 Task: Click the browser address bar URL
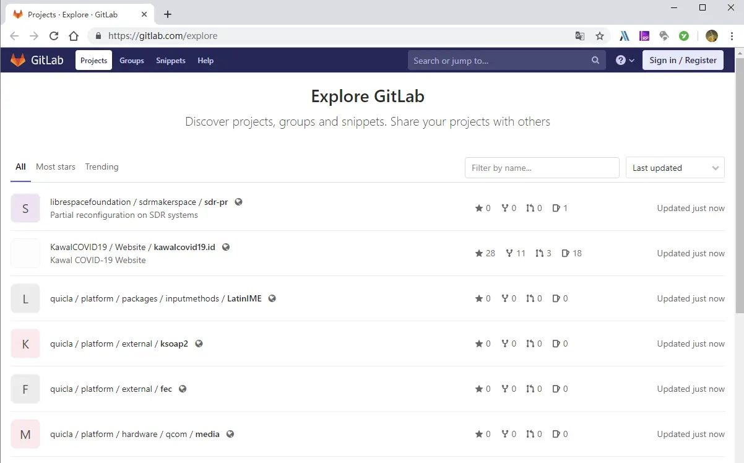coord(163,36)
